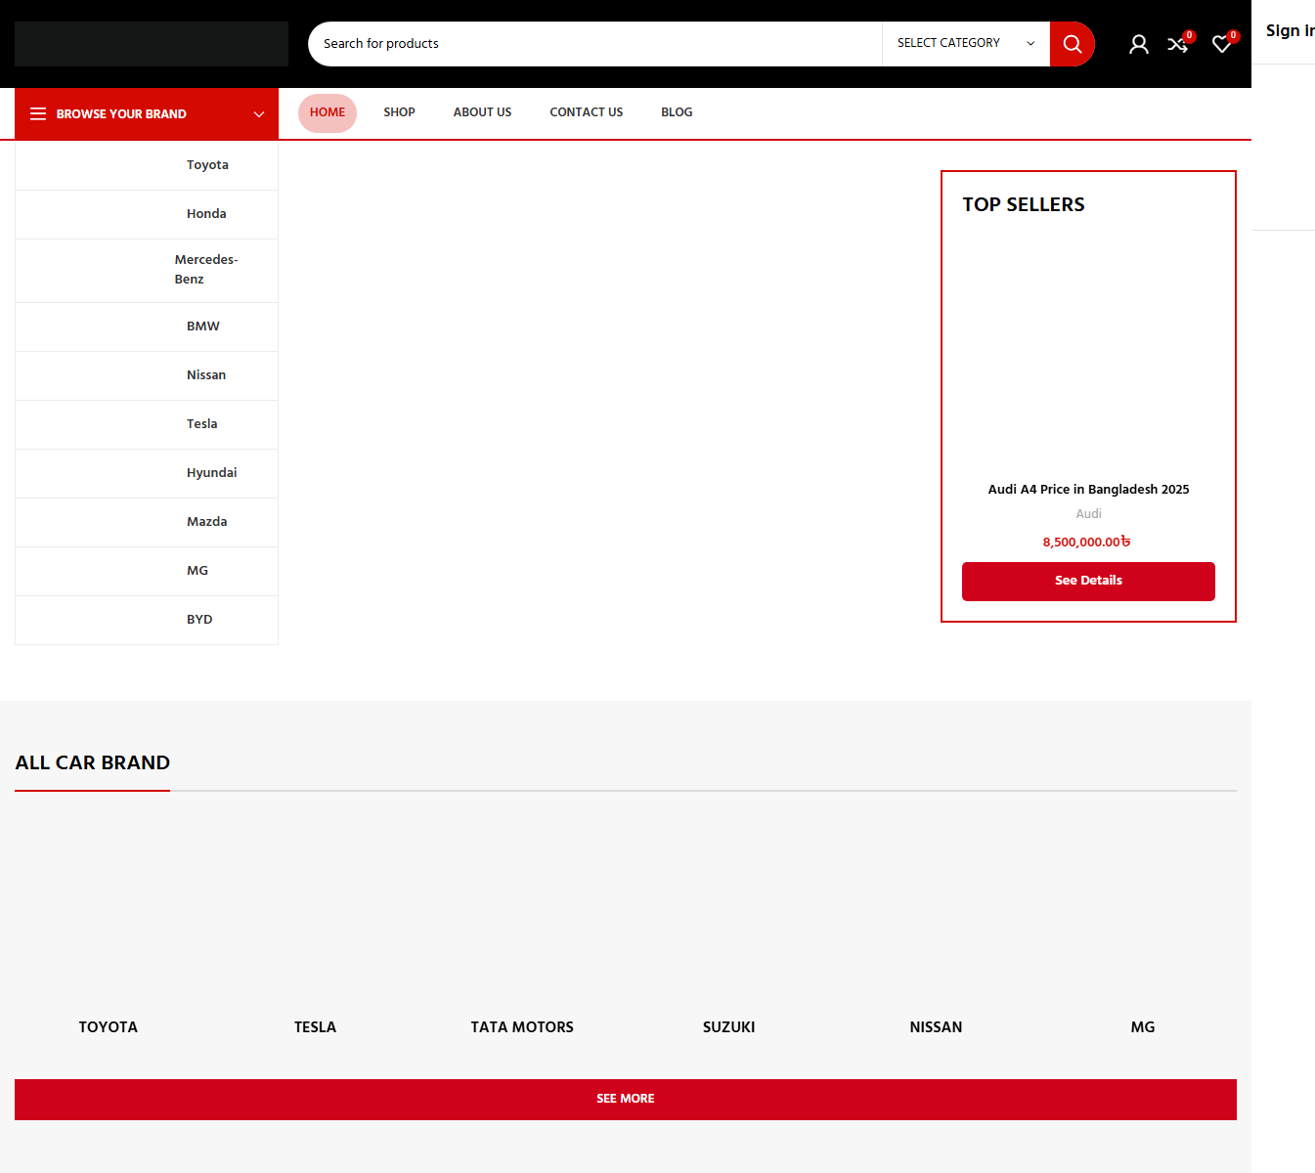Click the hamburger icon beside Browse Your Brand
This screenshot has width=1315, height=1173.
tap(38, 114)
